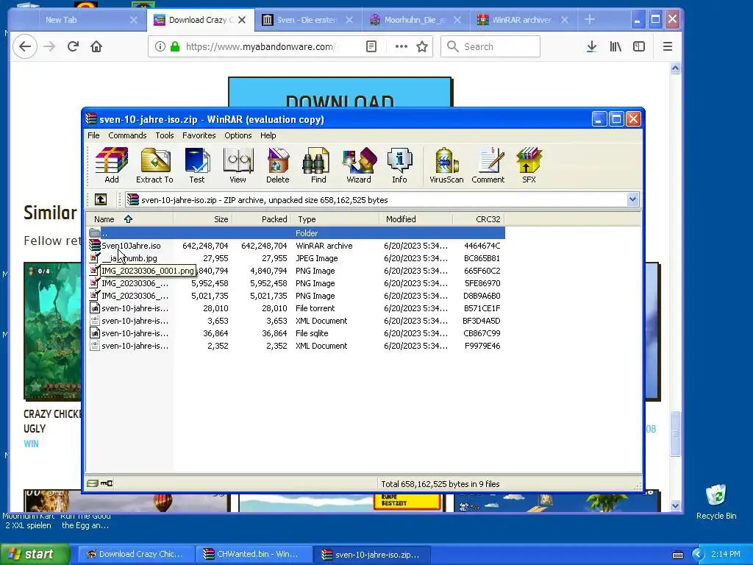Open the Favorites menu
The image size is (753, 565).
(x=199, y=135)
